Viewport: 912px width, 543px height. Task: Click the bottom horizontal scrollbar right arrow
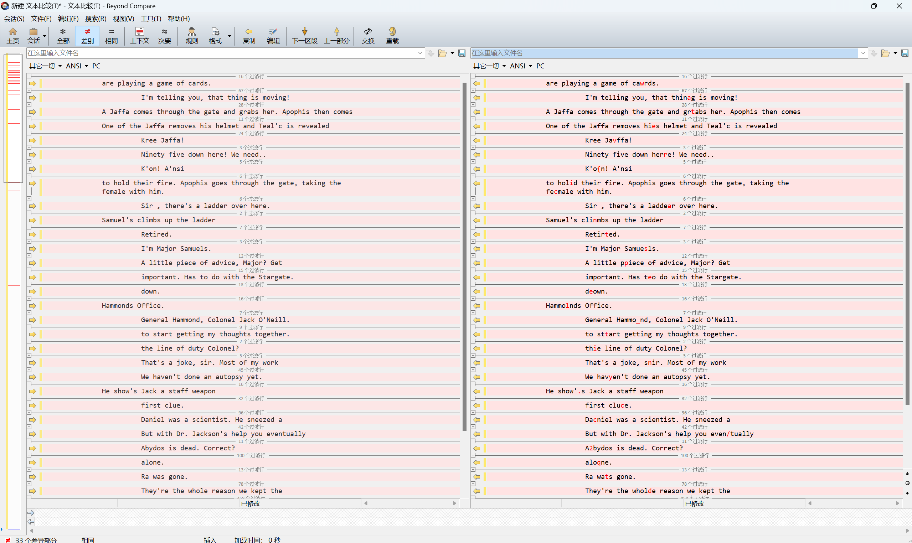[x=907, y=531]
